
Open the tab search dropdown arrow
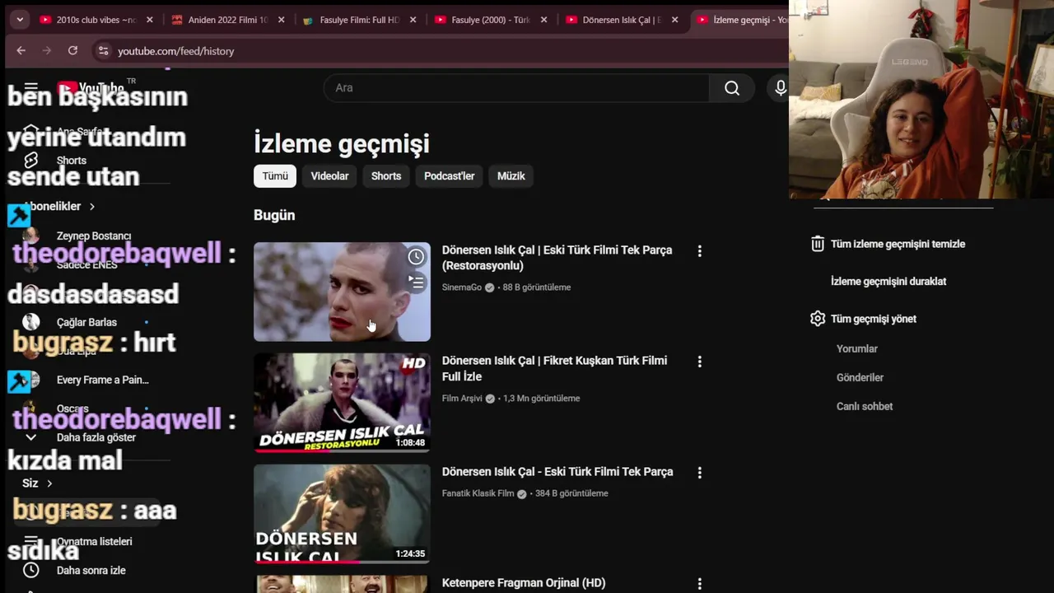(x=20, y=20)
